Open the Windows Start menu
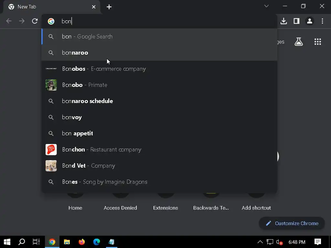 point(7,242)
